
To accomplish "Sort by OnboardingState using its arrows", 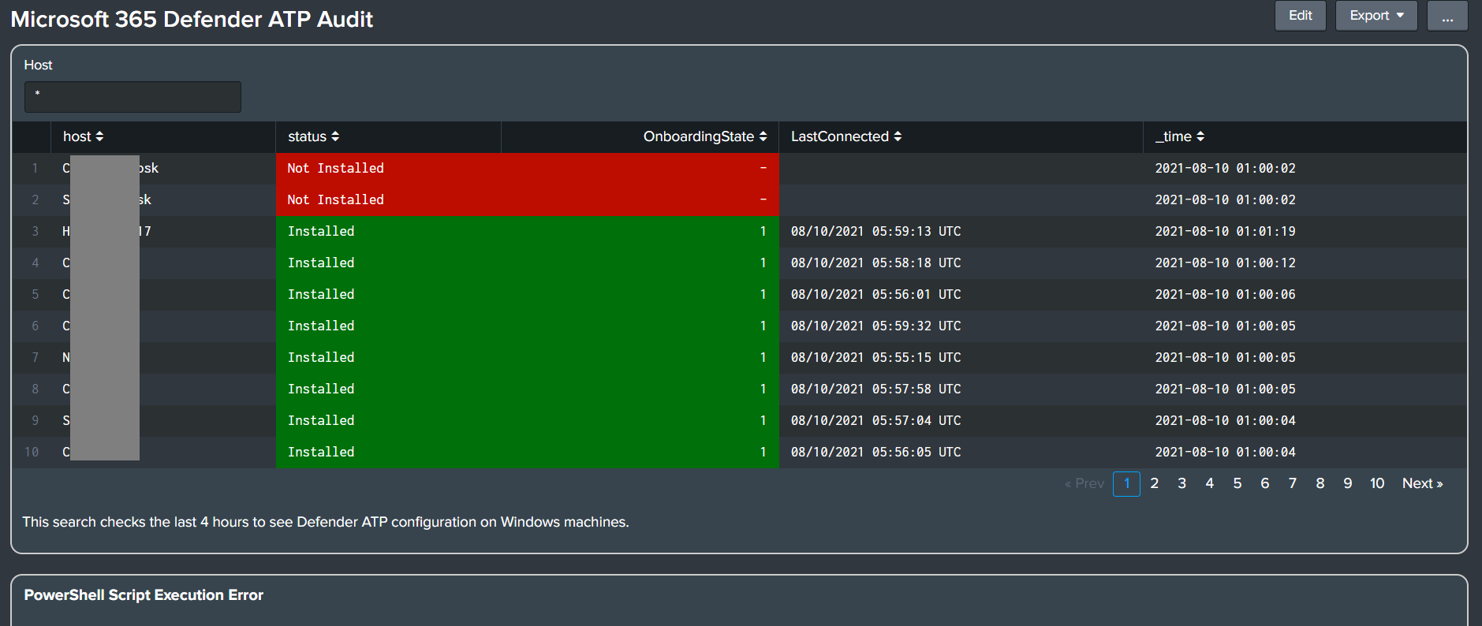I will pos(763,136).
